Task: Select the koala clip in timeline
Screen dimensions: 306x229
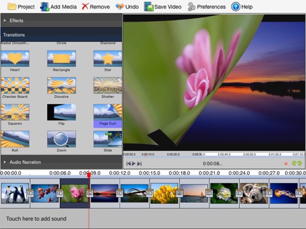Action: tap(254, 193)
